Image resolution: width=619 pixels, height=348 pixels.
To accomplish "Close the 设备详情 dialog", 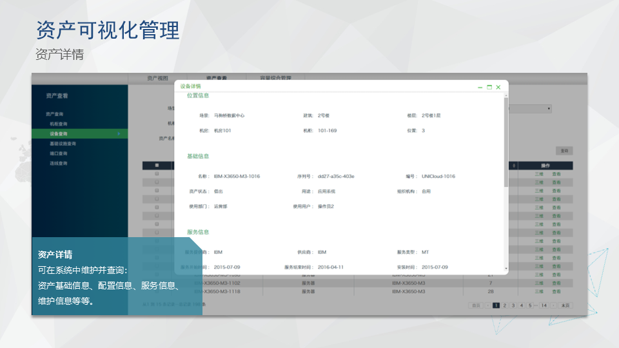I will [x=498, y=87].
